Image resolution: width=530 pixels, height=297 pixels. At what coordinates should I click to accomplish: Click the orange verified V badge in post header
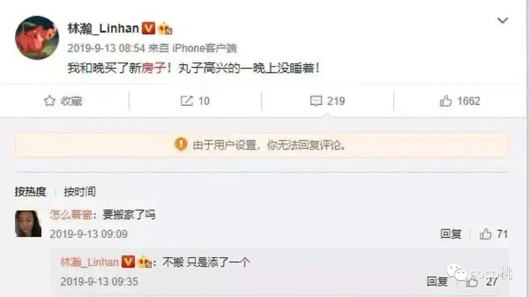pyautogui.click(x=148, y=28)
